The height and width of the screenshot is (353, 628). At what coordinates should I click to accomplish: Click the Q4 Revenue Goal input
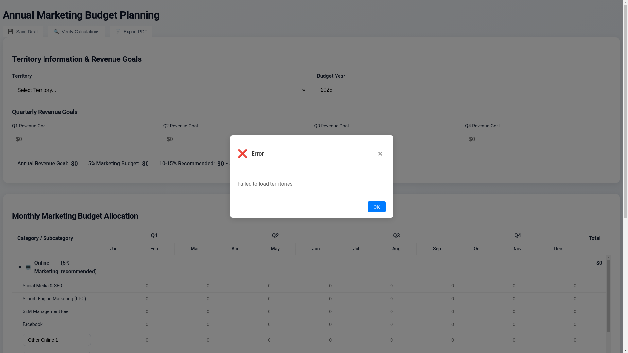[x=538, y=139]
